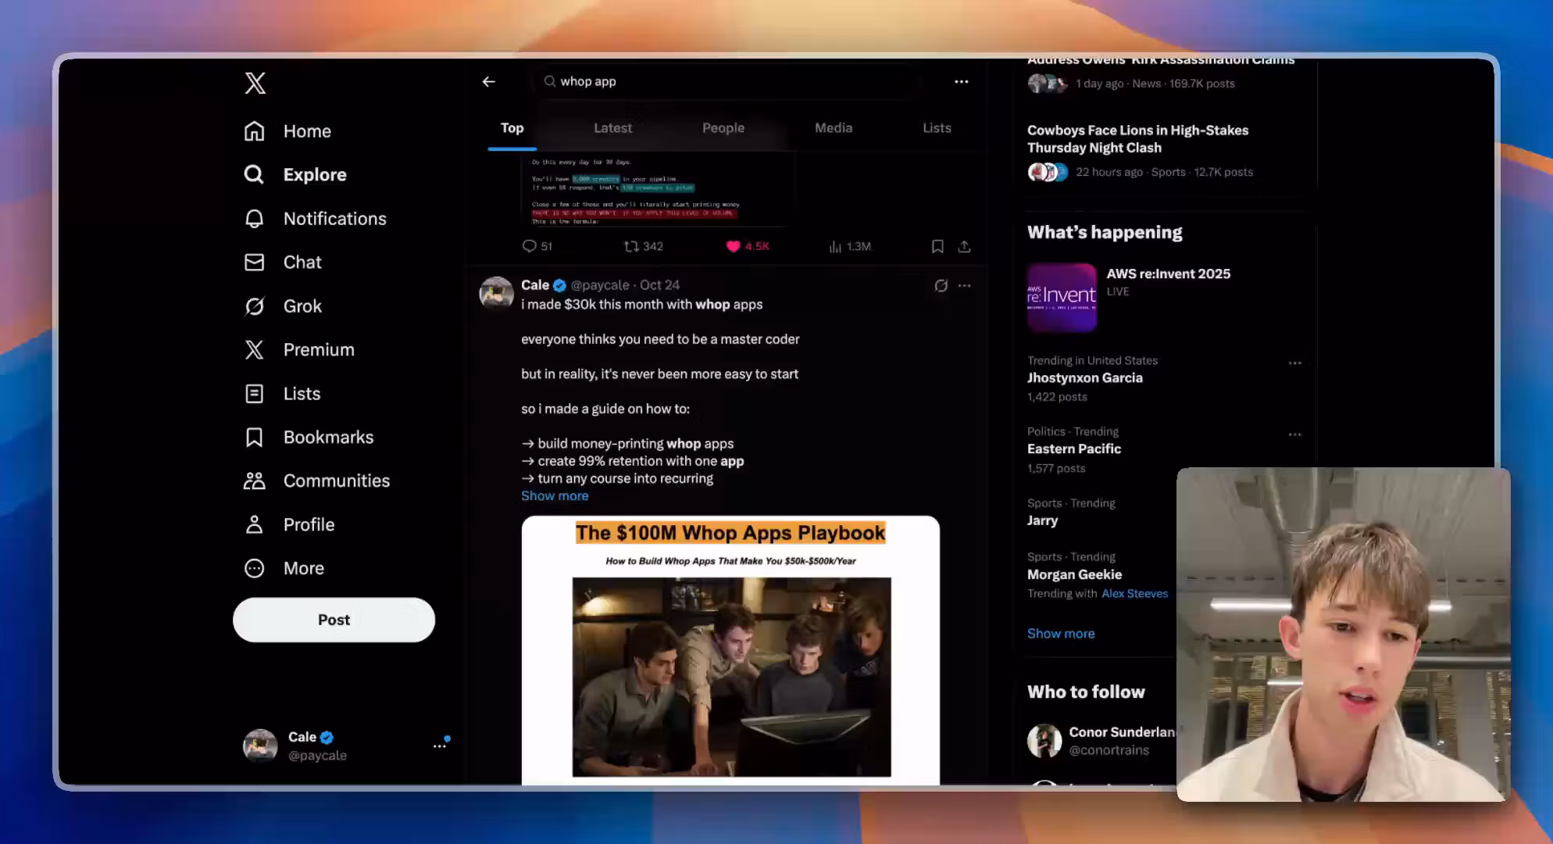Expand options for Jhostynxon Garcia trend
Screen dimensions: 1553x844
click(x=1294, y=363)
